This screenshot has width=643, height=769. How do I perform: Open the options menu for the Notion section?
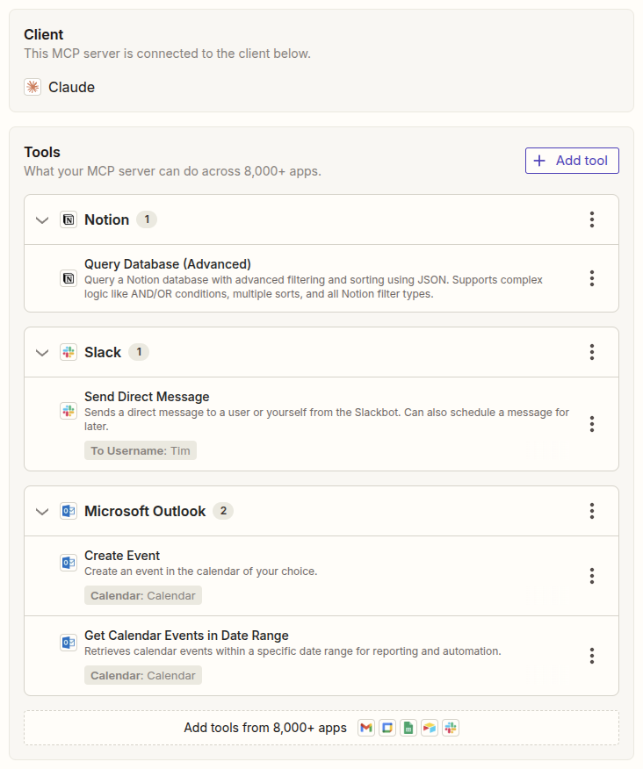tap(592, 219)
